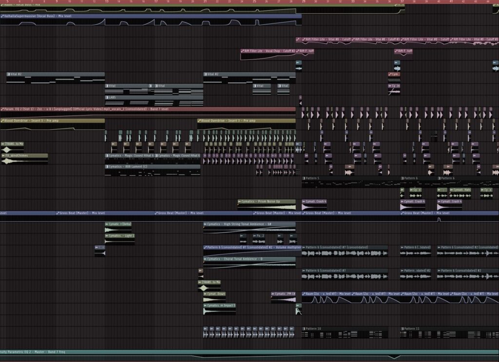Click the Cymatics 808 Lament (C) clip icon
Viewport: 499px width, 362px height.
coord(107,167)
